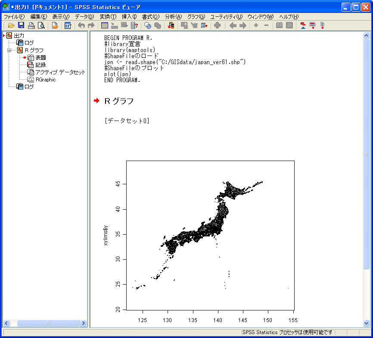
Task: Open the dialog recall toolbar dropdown
Action: (x=68, y=26)
